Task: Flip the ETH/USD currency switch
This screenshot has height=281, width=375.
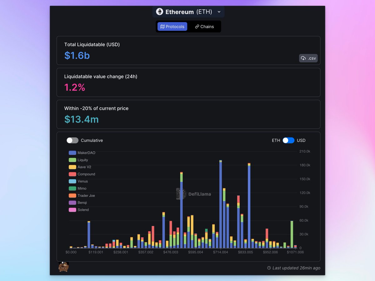Action: 288,140
